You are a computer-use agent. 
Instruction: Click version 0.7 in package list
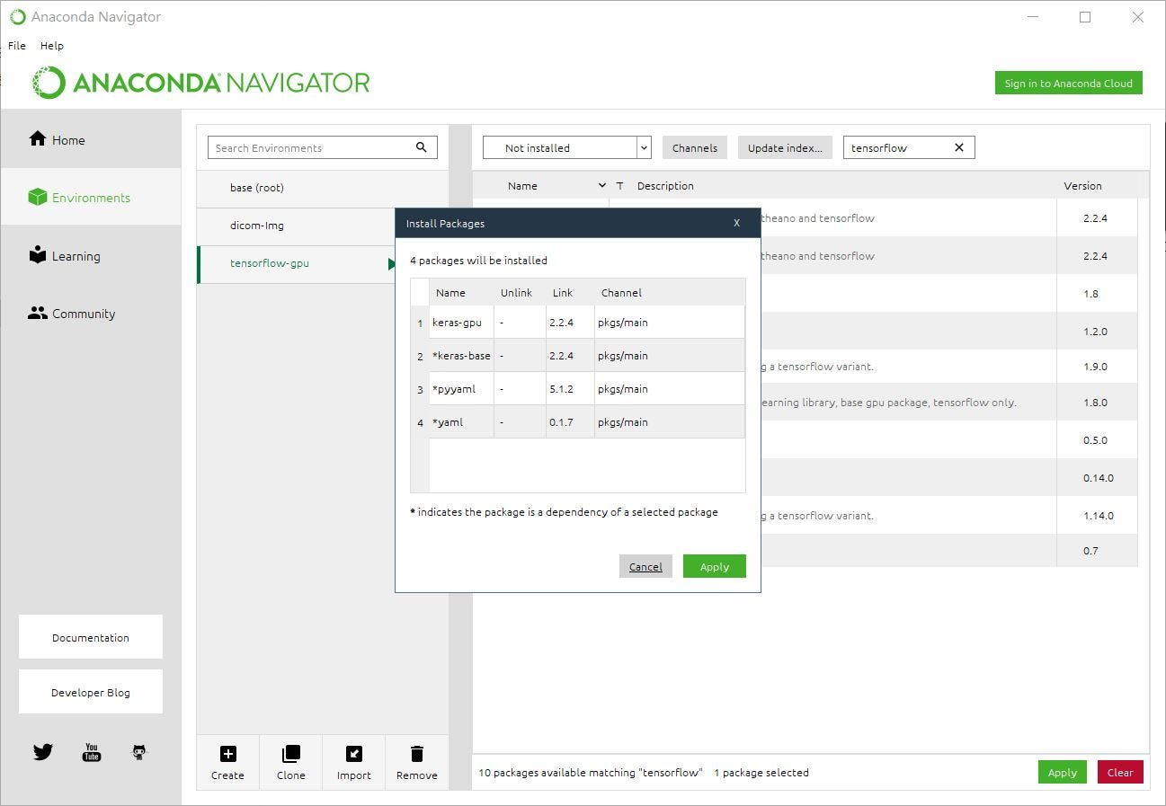[1090, 551]
